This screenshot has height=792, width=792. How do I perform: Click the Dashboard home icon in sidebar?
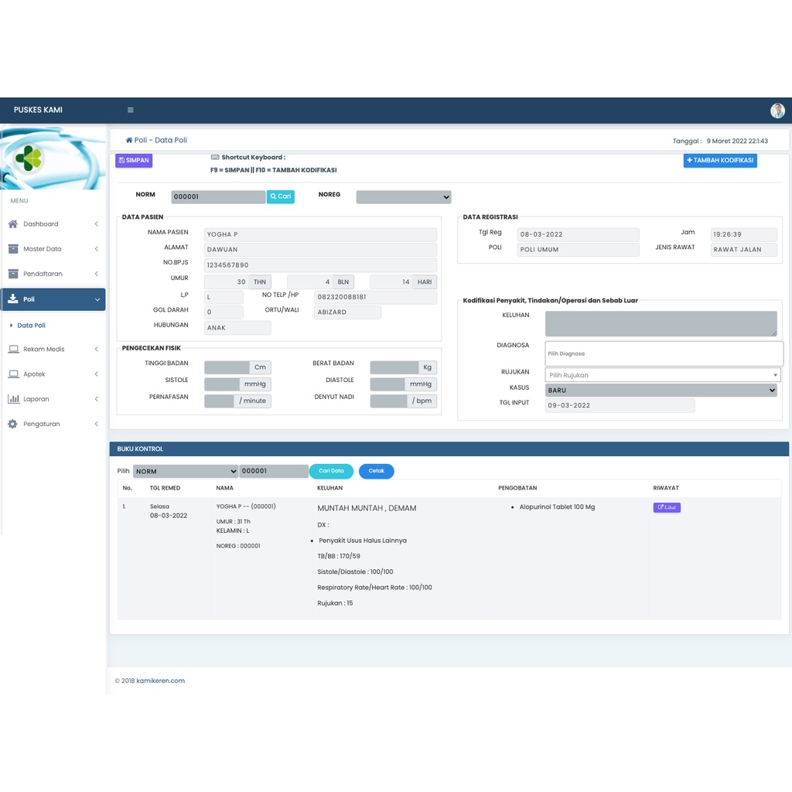click(13, 224)
